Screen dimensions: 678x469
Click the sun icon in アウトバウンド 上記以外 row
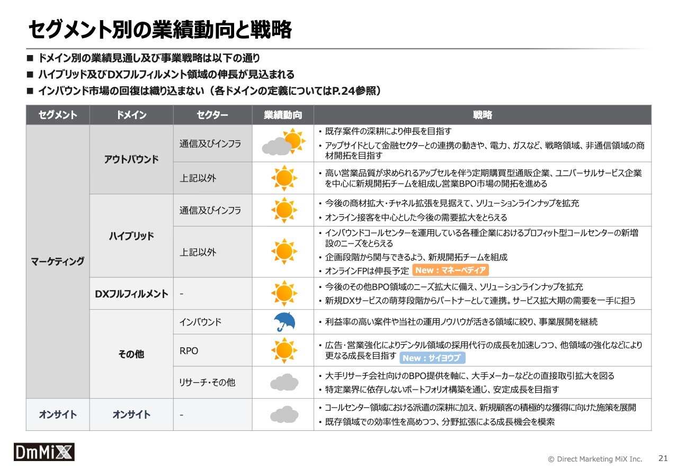(284, 178)
